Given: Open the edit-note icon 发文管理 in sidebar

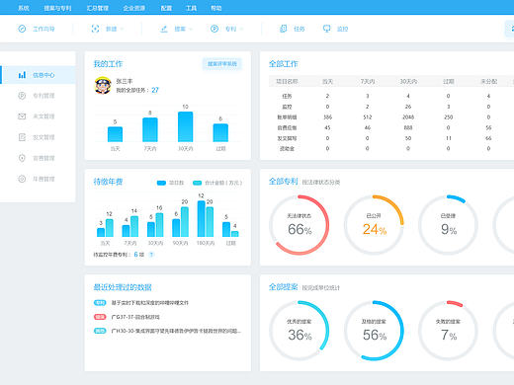Looking at the screenshot, I should point(22,137).
